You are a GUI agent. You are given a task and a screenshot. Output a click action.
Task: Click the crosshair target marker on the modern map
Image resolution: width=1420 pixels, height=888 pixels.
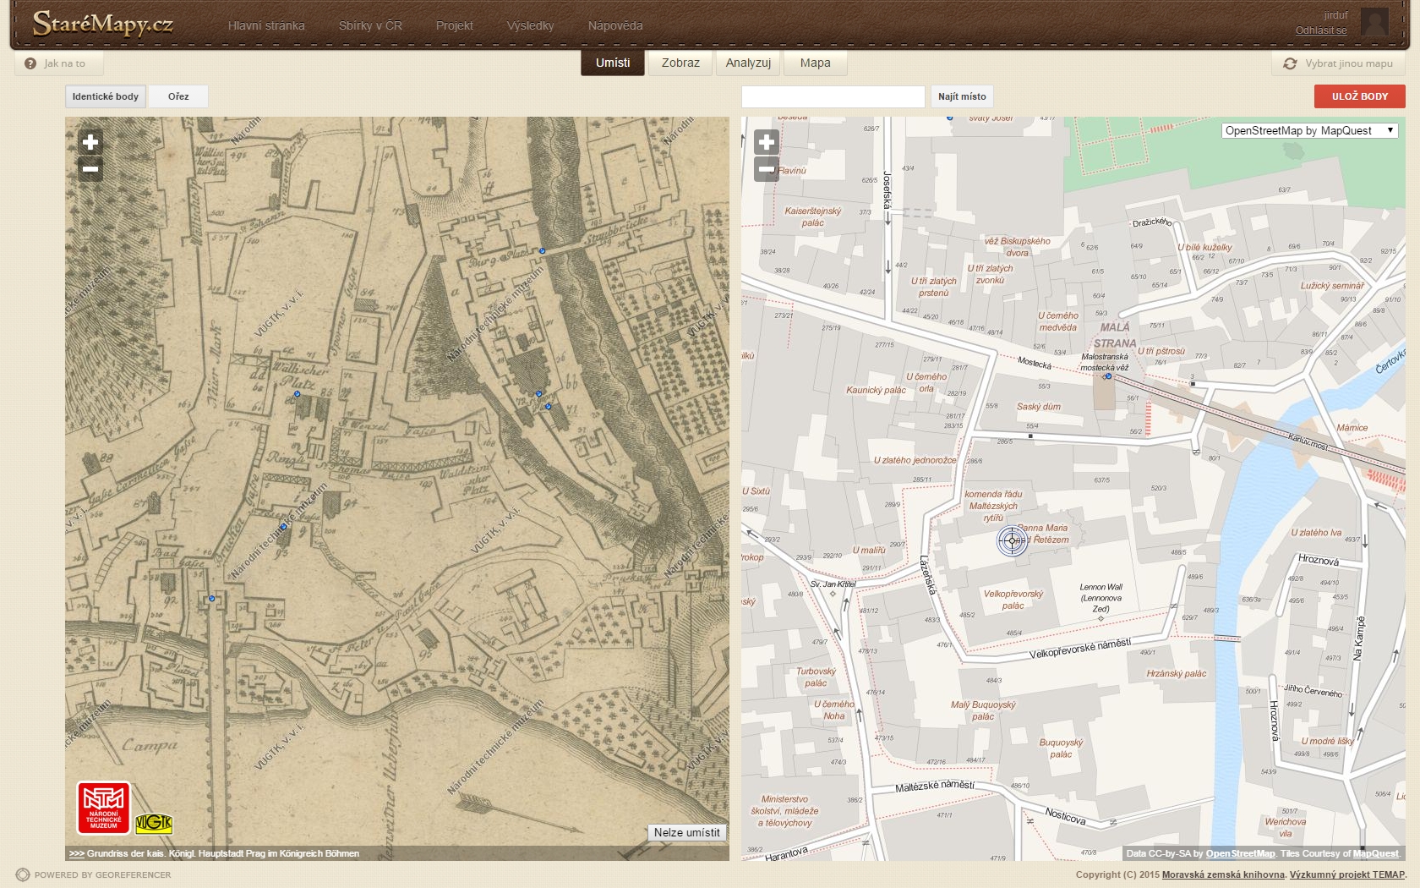(1012, 540)
